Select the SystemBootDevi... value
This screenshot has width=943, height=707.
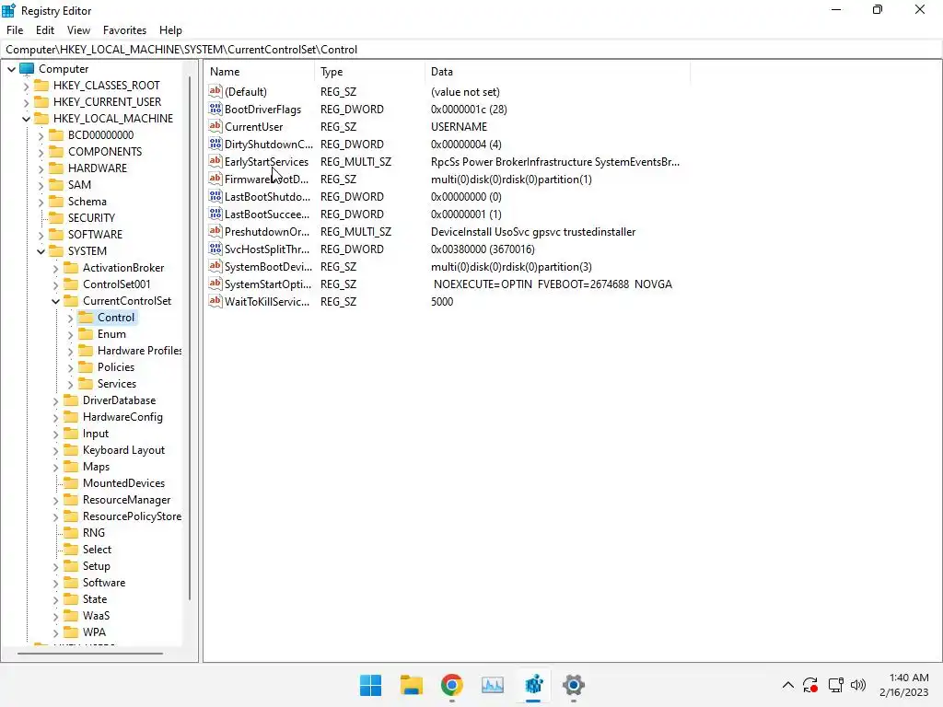pos(268,266)
